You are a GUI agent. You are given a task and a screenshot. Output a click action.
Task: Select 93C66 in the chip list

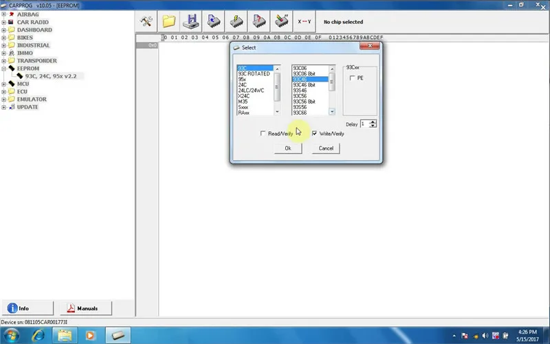click(x=300, y=113)
